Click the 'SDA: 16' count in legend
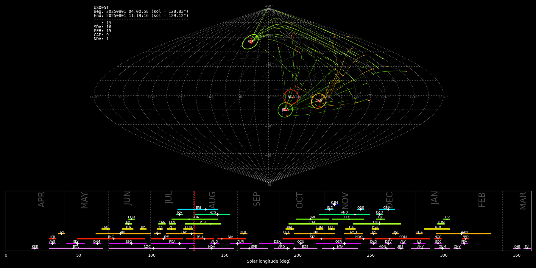This screenshot has height=268, width=536. [102, 27]
